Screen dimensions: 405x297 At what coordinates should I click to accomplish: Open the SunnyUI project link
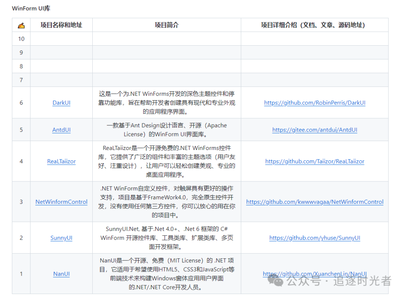(x=61, y=238)
